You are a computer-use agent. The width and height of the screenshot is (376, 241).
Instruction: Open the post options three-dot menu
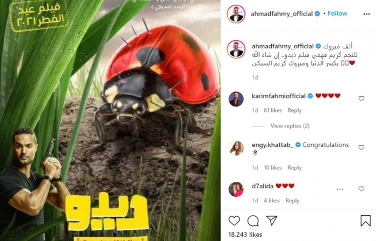point(366,14)
